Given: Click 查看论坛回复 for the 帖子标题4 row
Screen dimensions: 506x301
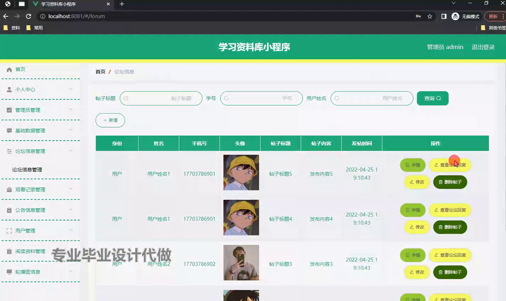Looking at the screenshot, I should (450, 210).
